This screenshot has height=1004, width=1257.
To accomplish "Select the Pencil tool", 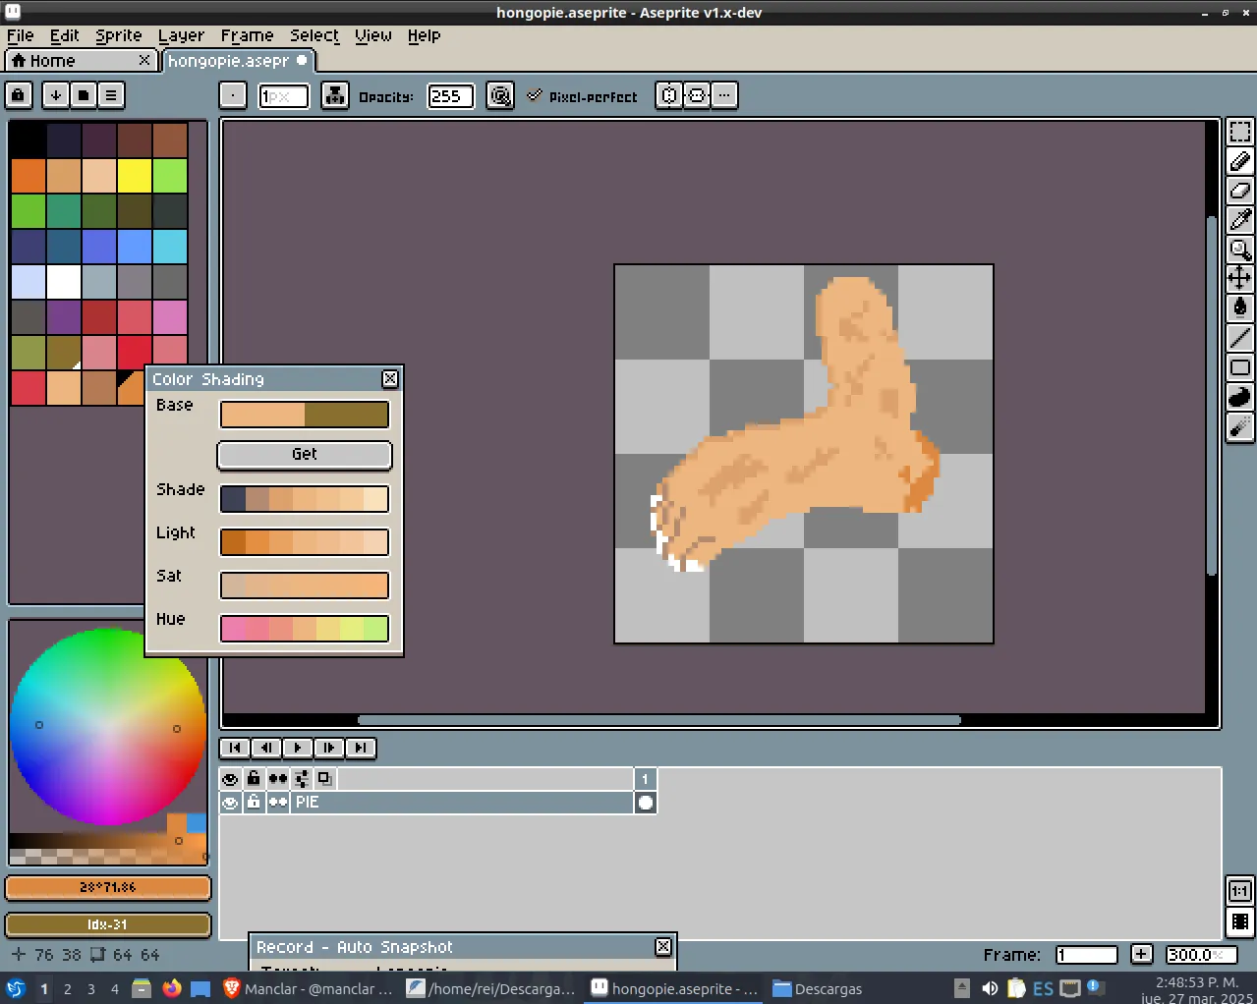I will tap(1240, 161).
